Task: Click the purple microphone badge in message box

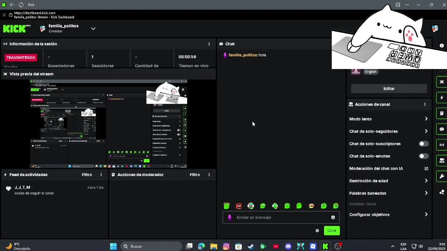Action: [x=229, y=218]
